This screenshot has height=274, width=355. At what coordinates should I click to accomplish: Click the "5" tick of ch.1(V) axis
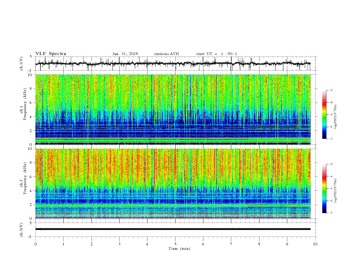tap(31, 57)
